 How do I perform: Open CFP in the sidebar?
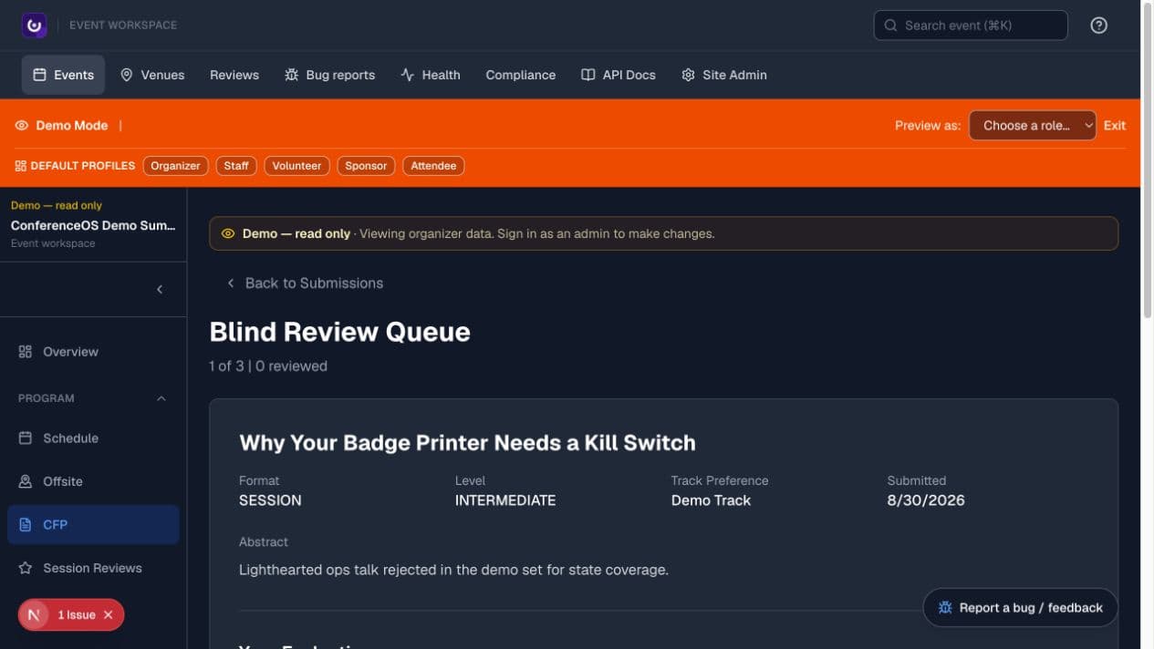93,525
